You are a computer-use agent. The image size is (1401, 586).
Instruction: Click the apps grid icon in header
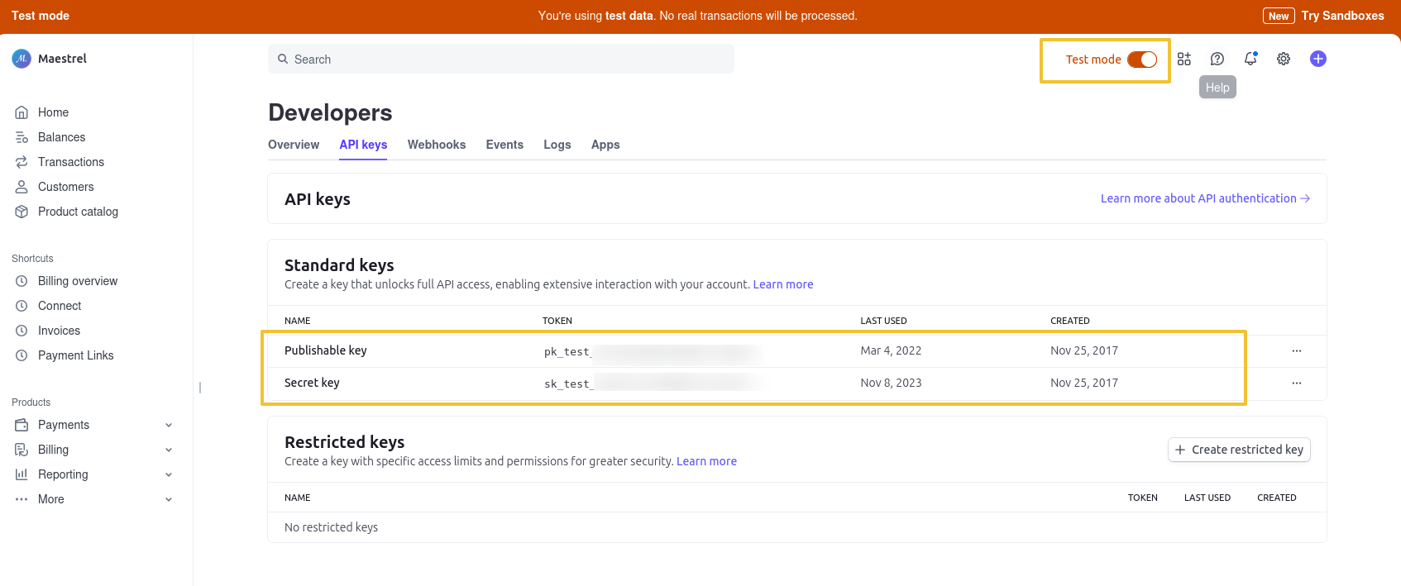pyautogui.click(x=1184, y=59)
